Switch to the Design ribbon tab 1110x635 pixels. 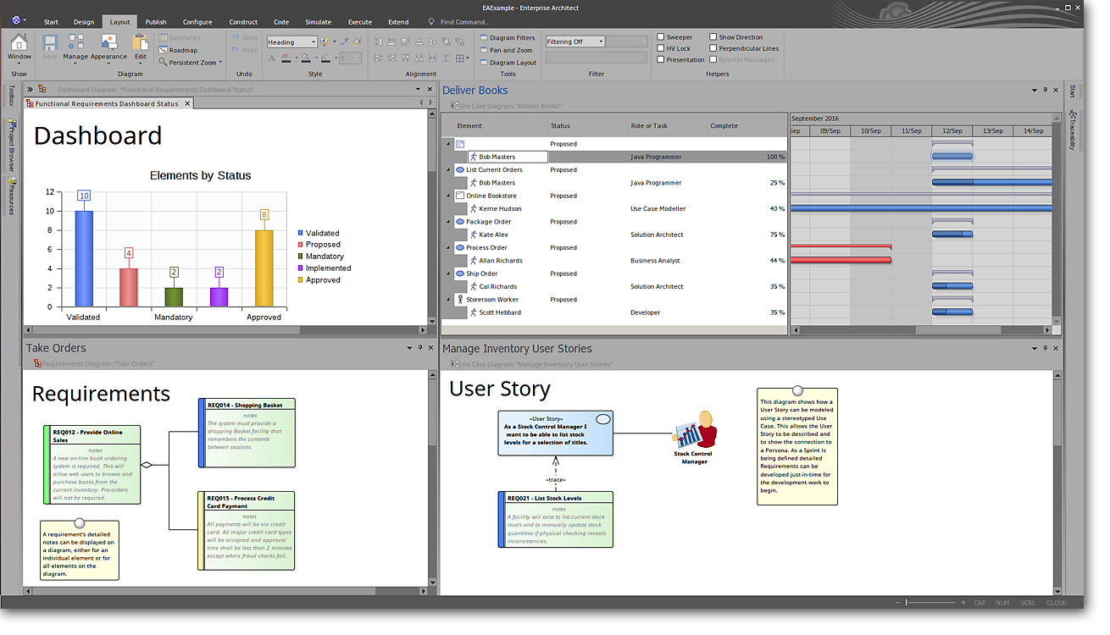(x=84, y=22)
